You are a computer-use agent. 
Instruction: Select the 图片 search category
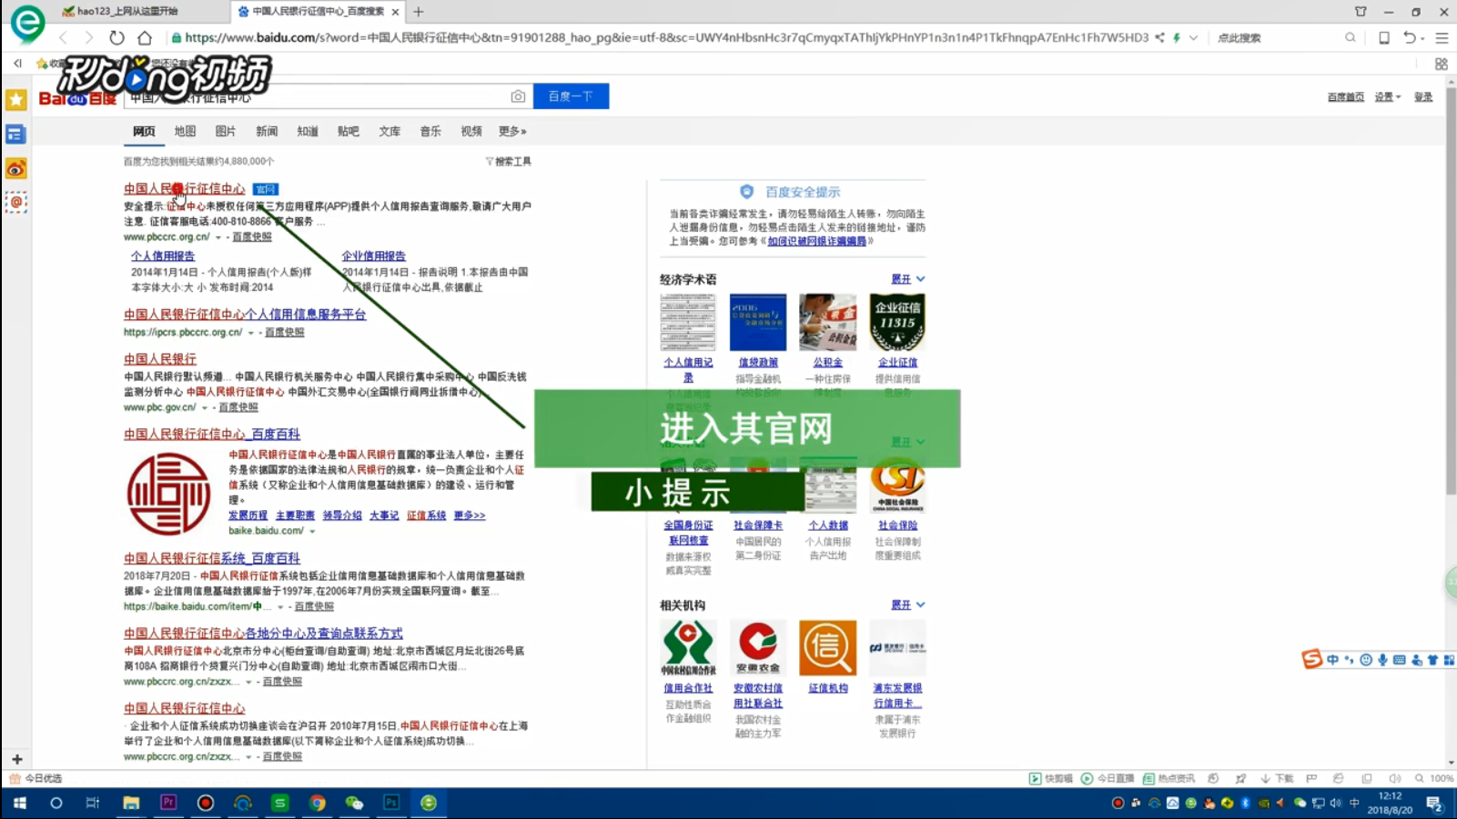pos(225,131)
